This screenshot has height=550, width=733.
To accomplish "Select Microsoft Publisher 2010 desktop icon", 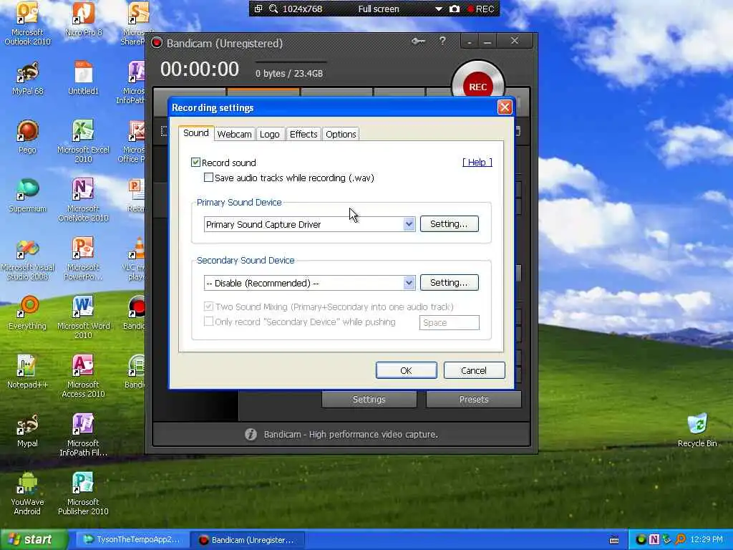I will point(83,494).
